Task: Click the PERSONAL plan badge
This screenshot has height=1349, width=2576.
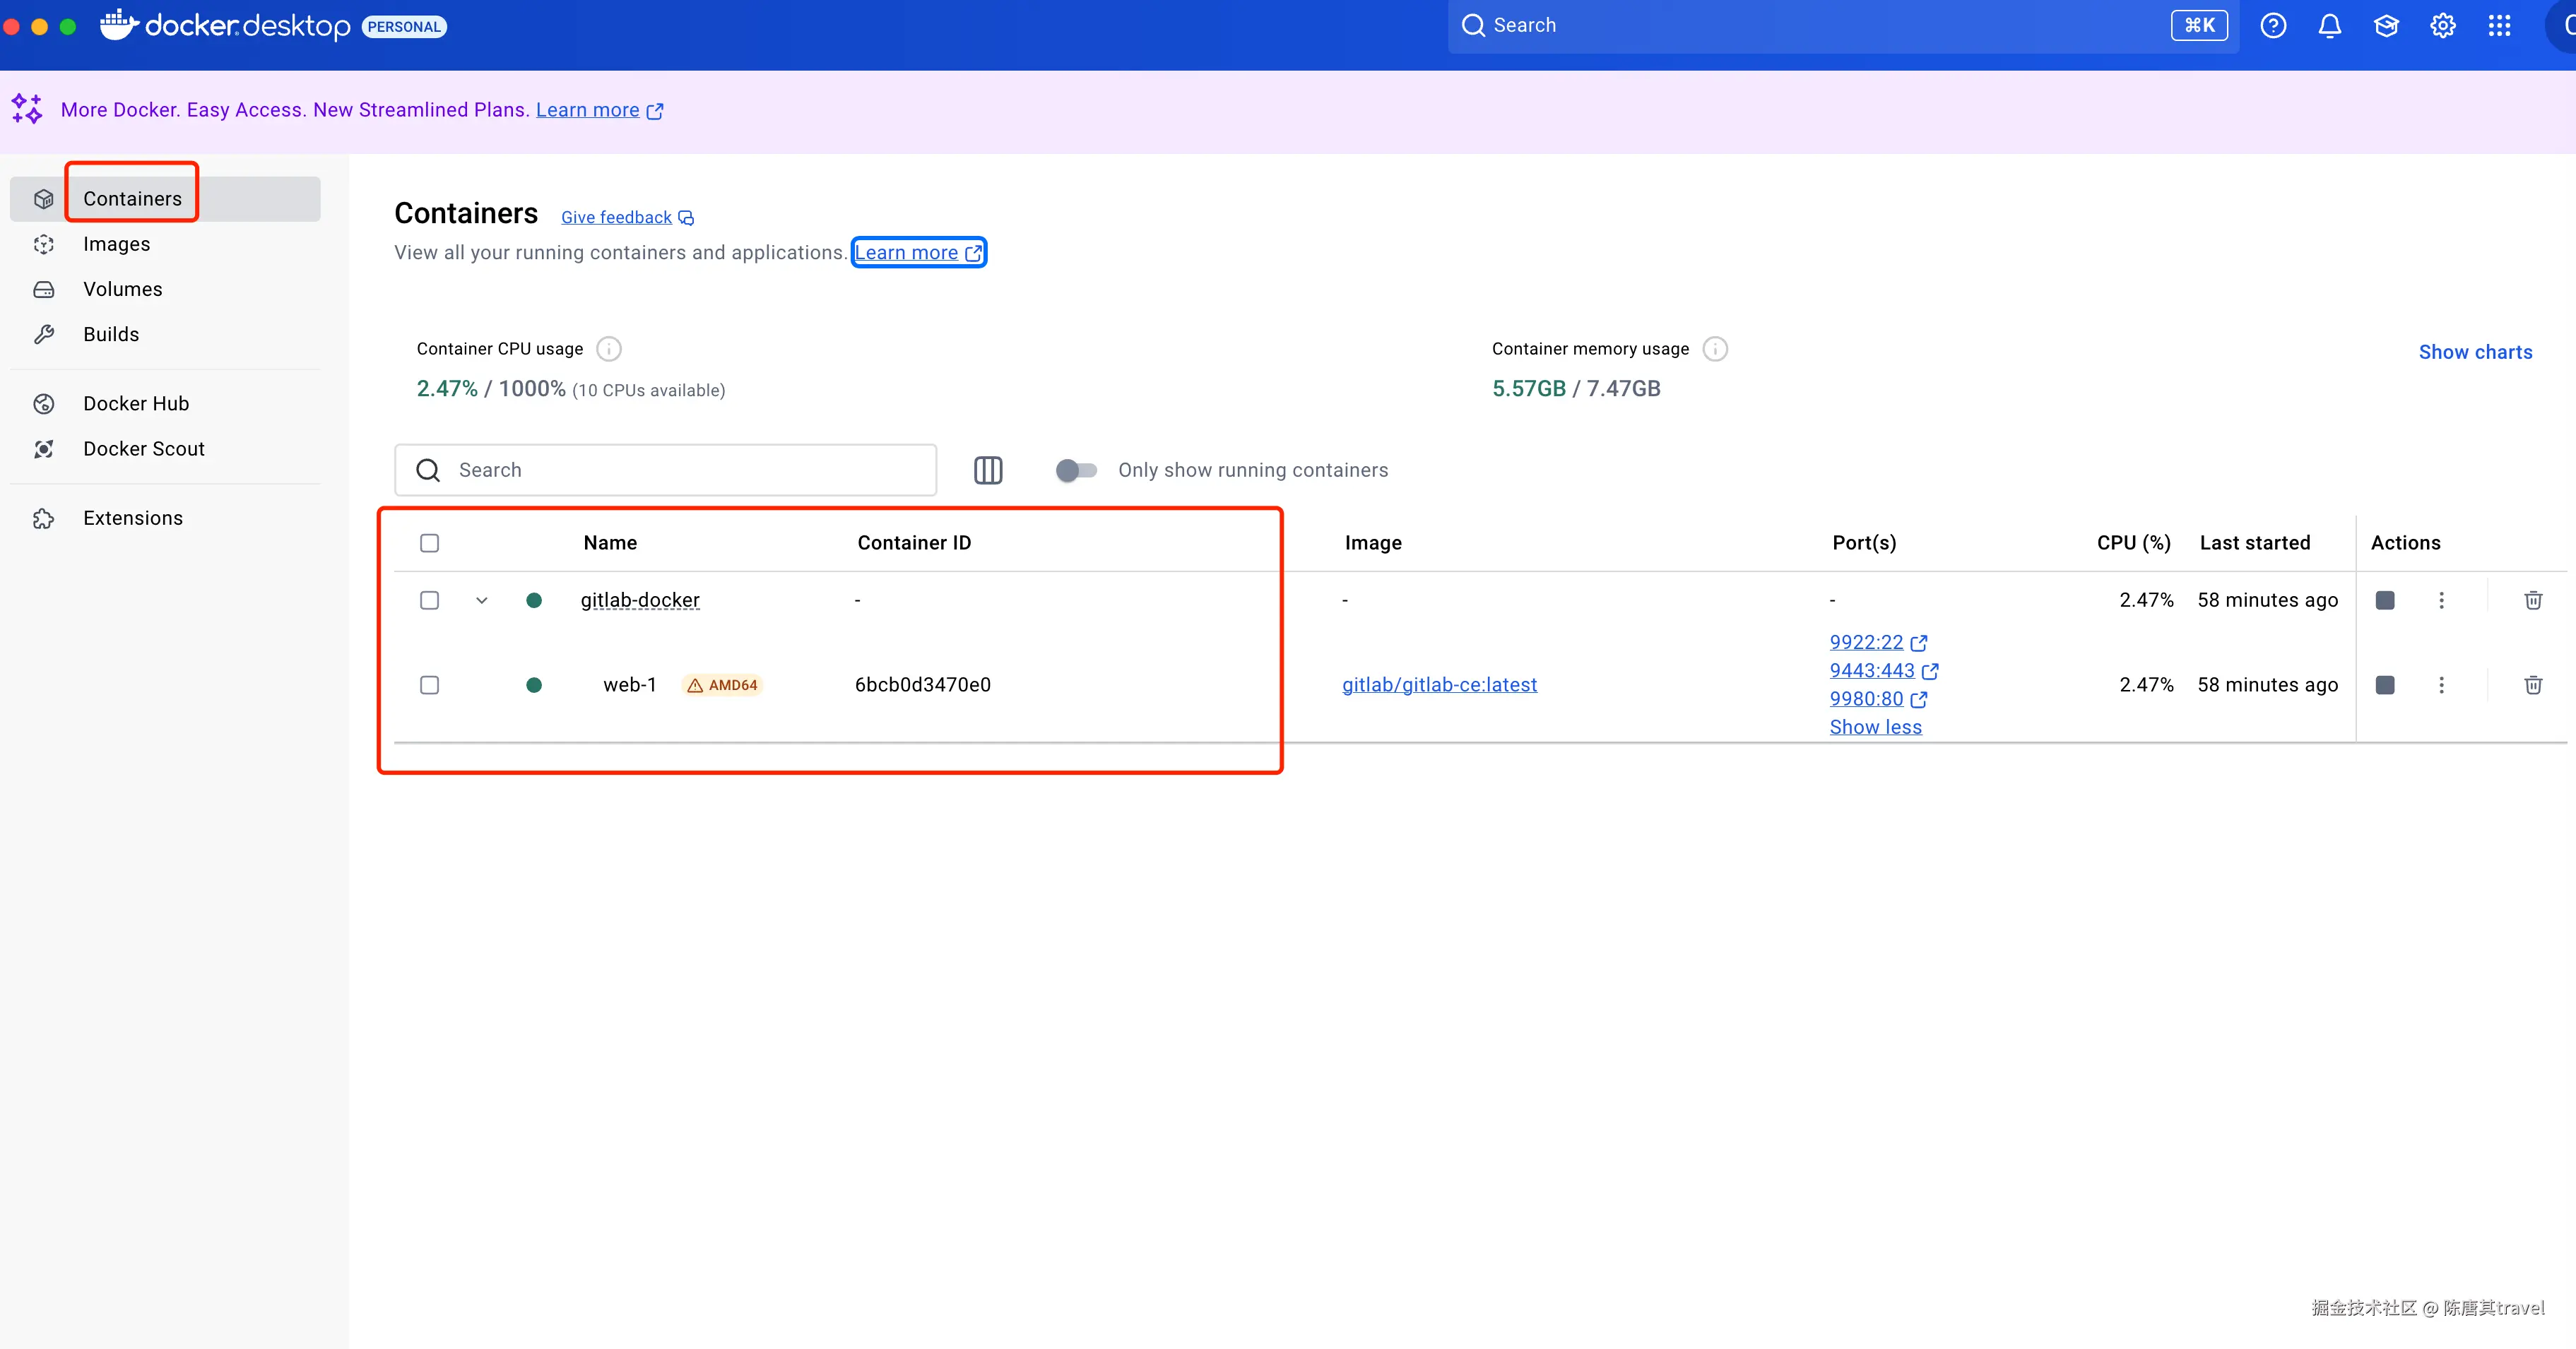Action: 404,27
